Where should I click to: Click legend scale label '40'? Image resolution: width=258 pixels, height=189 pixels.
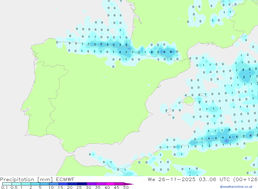click(107, 187)
